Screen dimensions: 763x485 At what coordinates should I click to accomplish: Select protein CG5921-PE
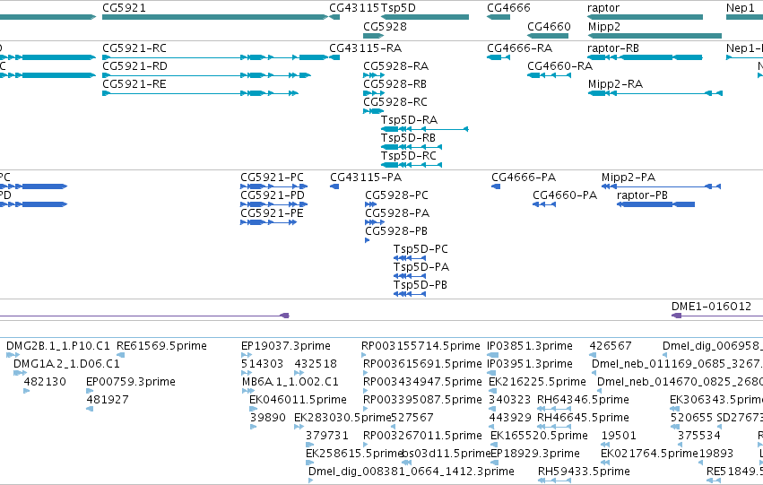pos(272,213)
